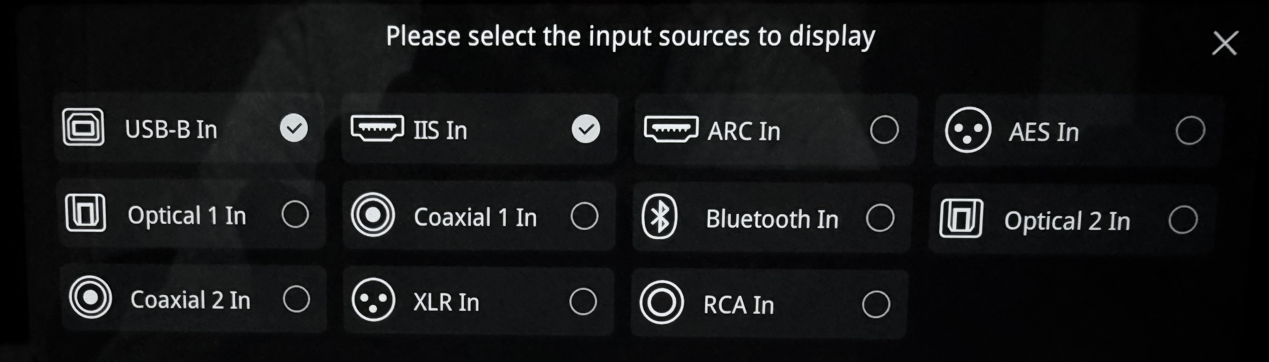Click the Coaxial 1 jack icon

click(373, 215)
